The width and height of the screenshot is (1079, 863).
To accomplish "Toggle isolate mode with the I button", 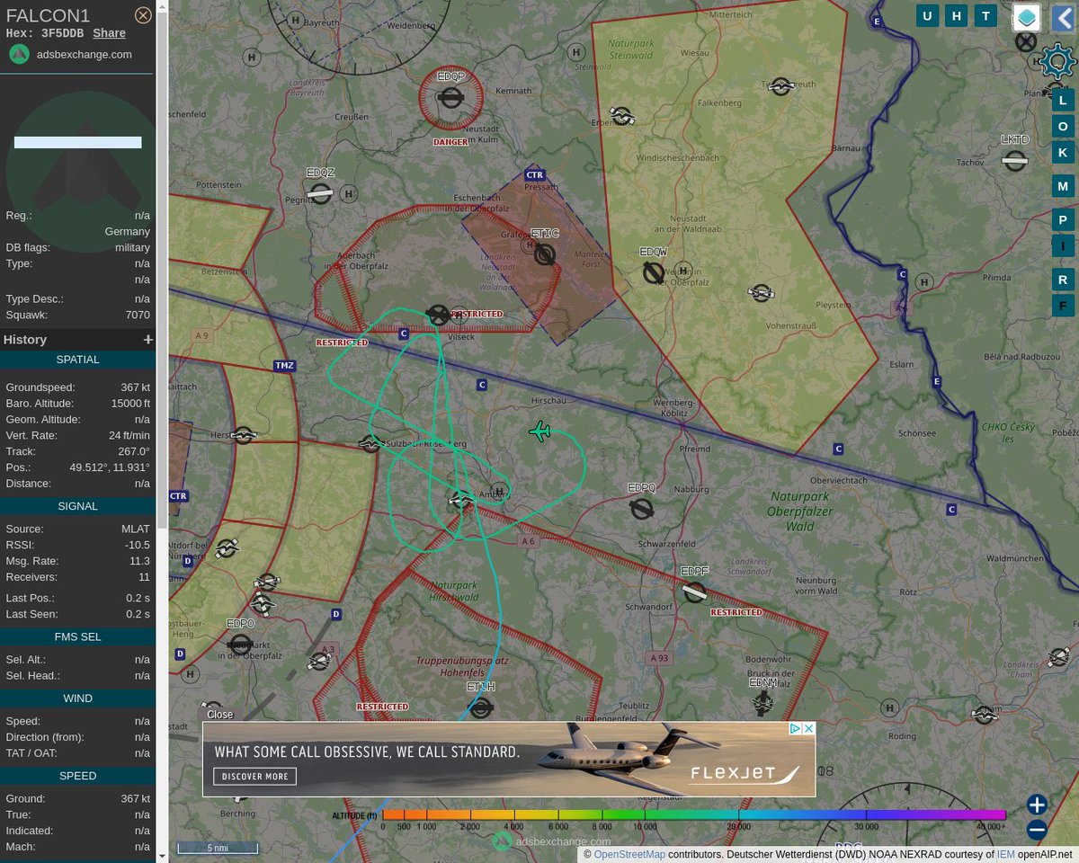I will click(x=1062, y=245).
